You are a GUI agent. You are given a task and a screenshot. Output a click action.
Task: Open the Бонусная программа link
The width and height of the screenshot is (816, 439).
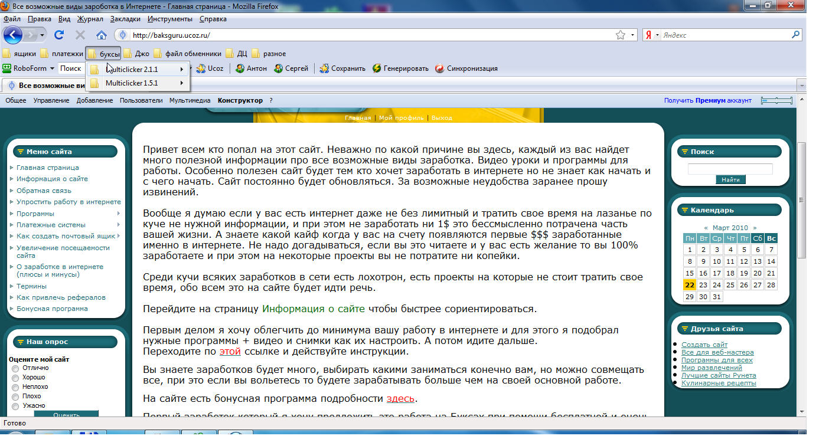point(52,309)
